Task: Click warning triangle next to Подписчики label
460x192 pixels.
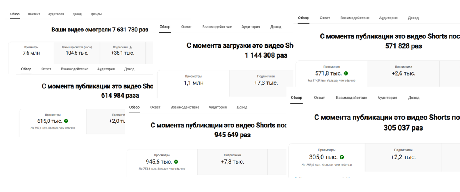Action: tap(131, 47)
